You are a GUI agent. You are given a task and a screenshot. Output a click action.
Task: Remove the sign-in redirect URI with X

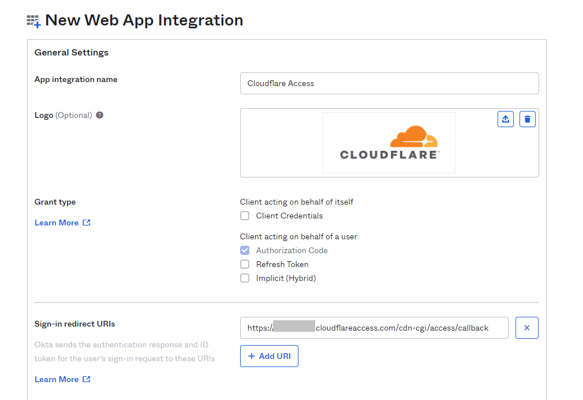coord(526,328)
